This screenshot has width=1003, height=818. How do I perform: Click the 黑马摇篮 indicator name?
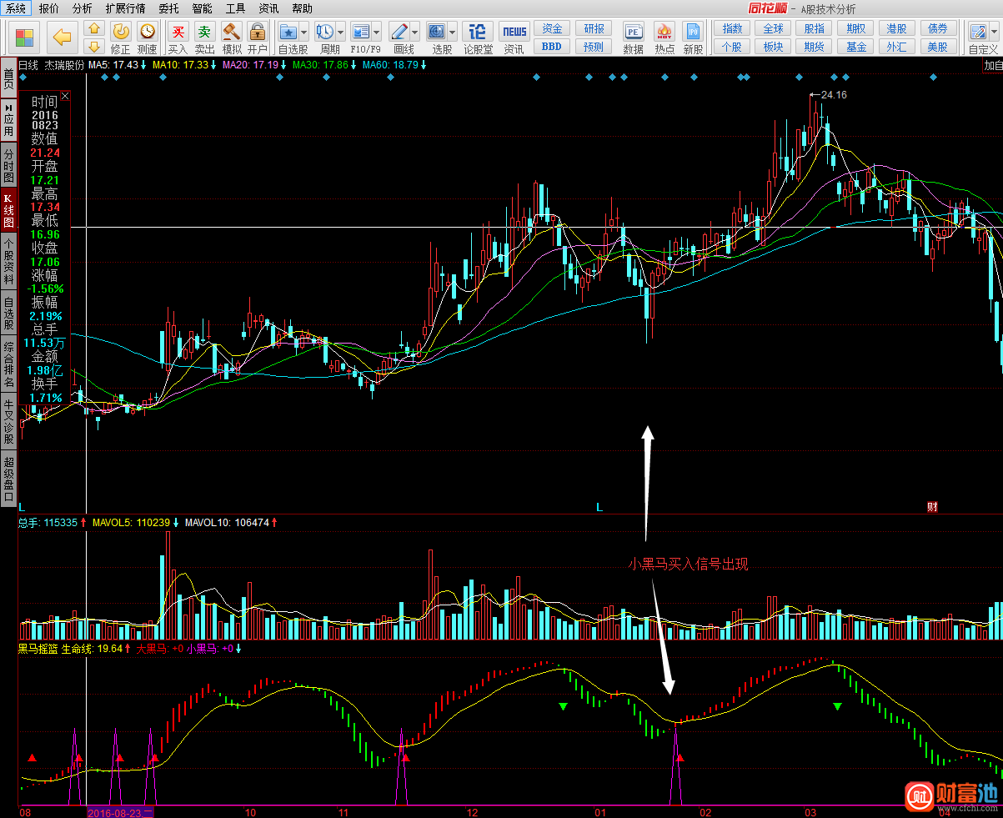tap(38, 648)
